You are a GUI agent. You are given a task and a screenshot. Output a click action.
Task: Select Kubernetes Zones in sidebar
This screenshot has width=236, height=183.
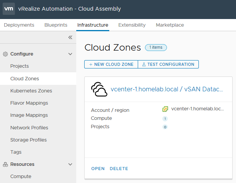(x=31, y=91)
